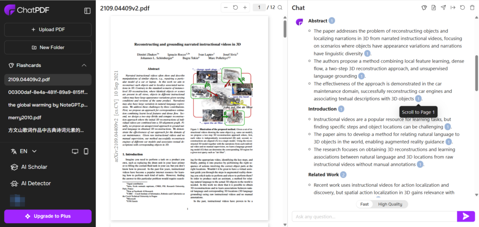Click the 'Ask any question' input field
This screenshot has width=479, height=227.
pyautogui.click(x=374, y=216)
